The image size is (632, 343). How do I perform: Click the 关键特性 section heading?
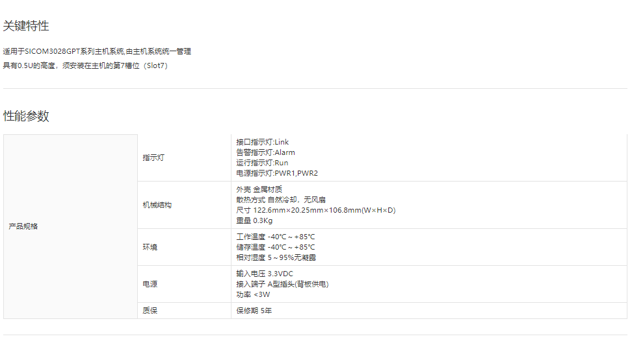point(26,26)
